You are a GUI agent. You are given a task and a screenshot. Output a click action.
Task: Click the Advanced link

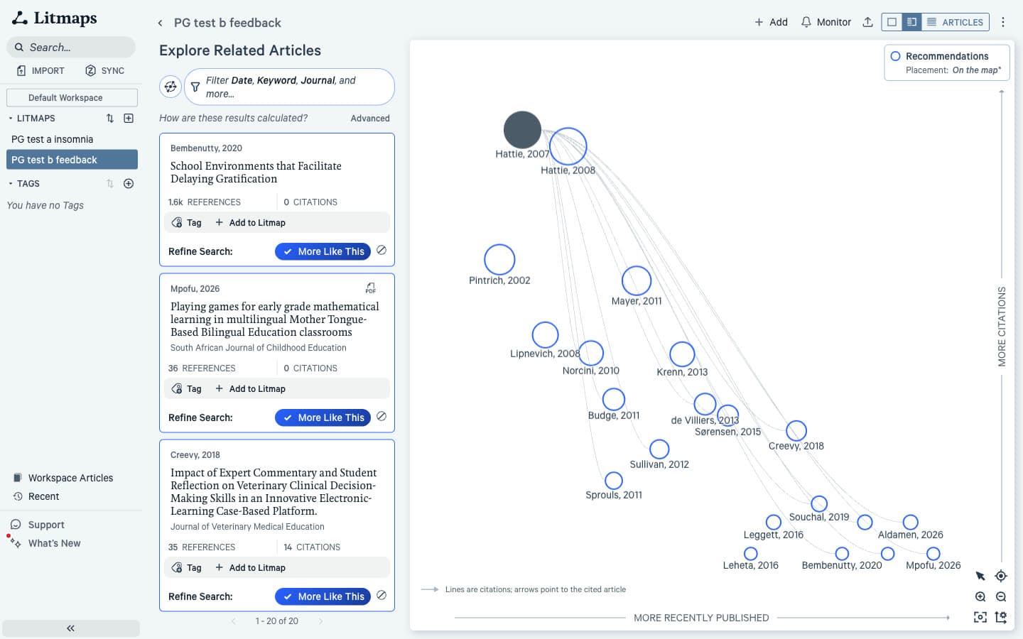370,119
